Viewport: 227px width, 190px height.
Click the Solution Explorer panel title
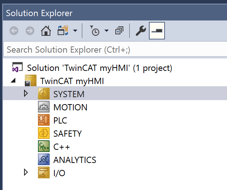coord(39,13)
